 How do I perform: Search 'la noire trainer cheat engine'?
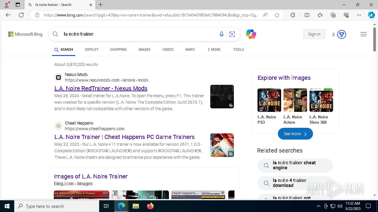click(295, 165)
